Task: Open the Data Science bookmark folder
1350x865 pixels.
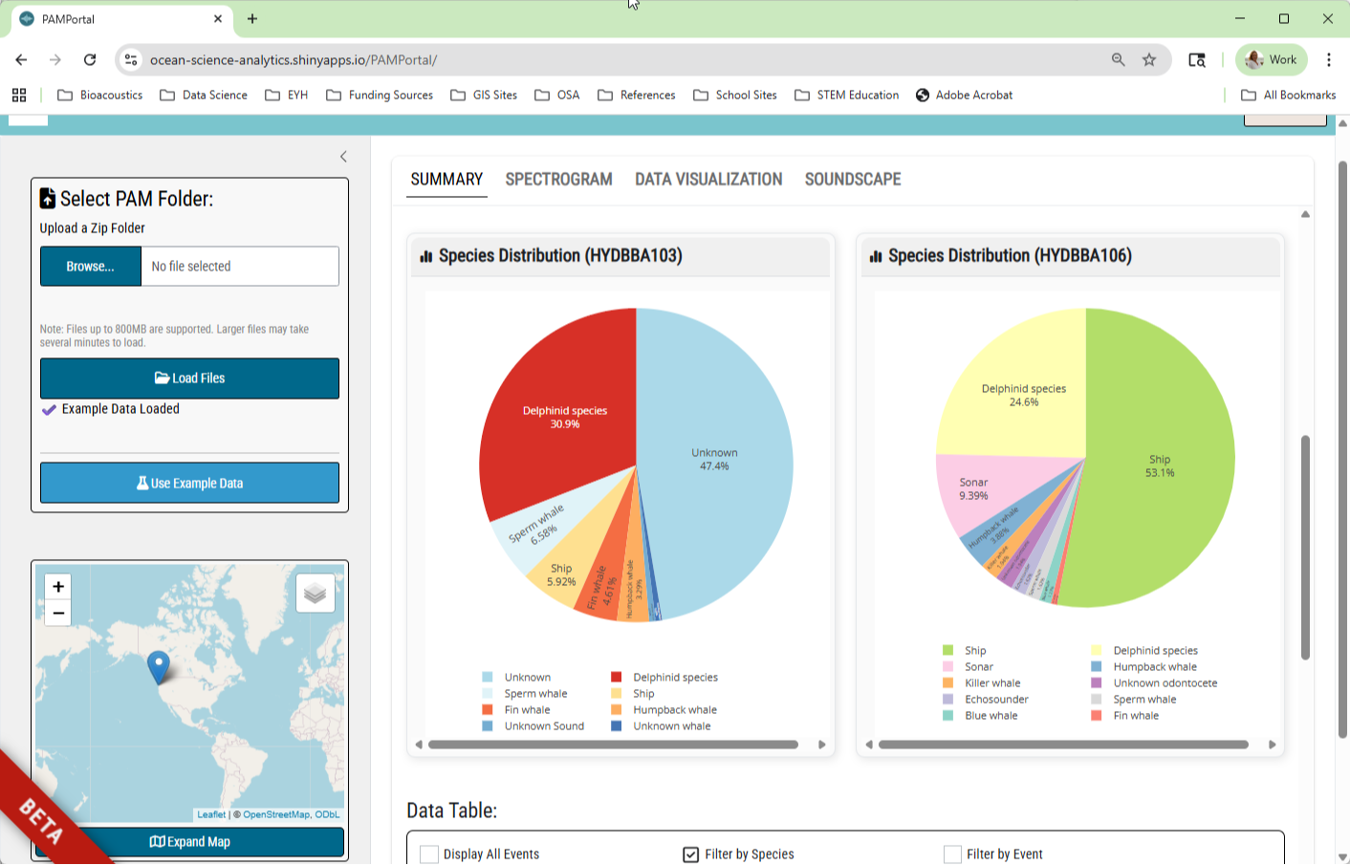Action: pyautogui.click(x=204, y=95)
